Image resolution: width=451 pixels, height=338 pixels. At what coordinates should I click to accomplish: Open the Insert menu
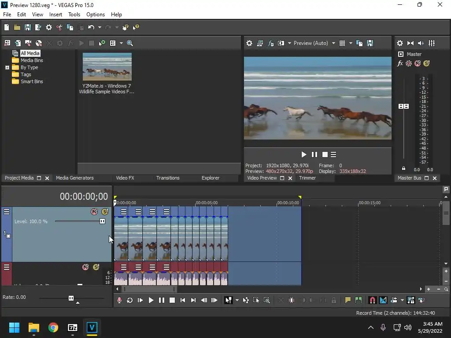click(55, 15)
